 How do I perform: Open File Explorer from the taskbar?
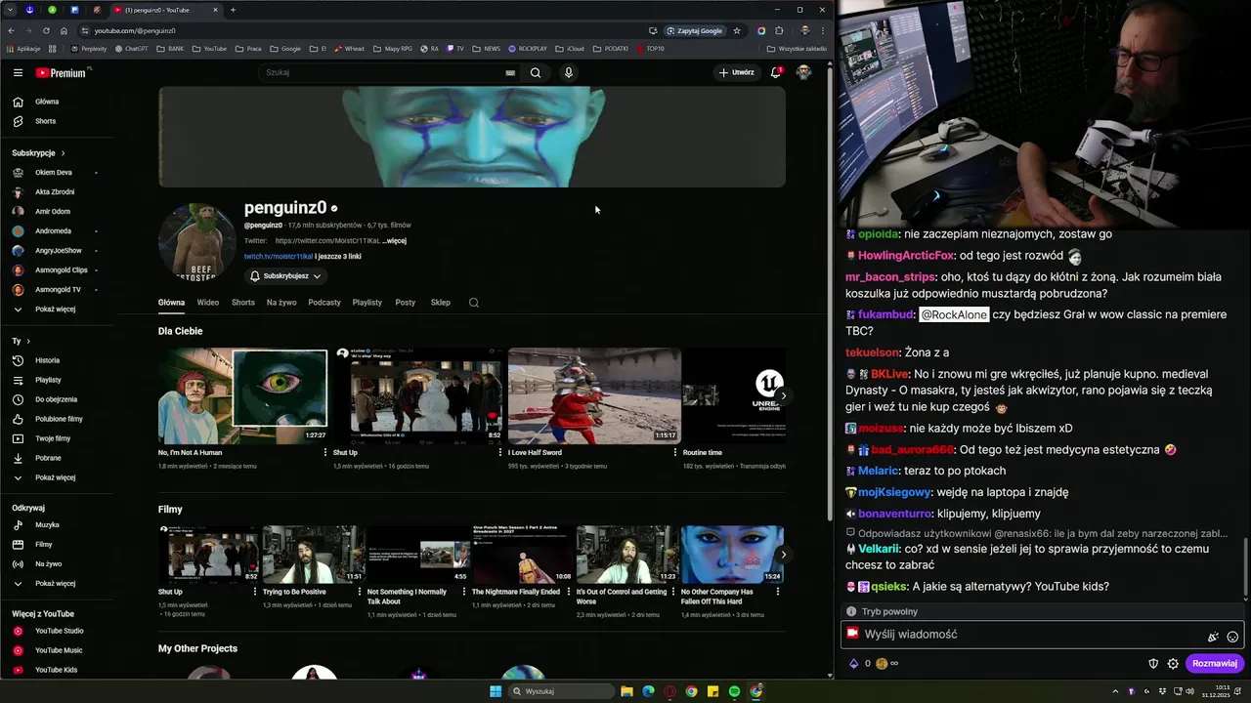click(626, 691)
